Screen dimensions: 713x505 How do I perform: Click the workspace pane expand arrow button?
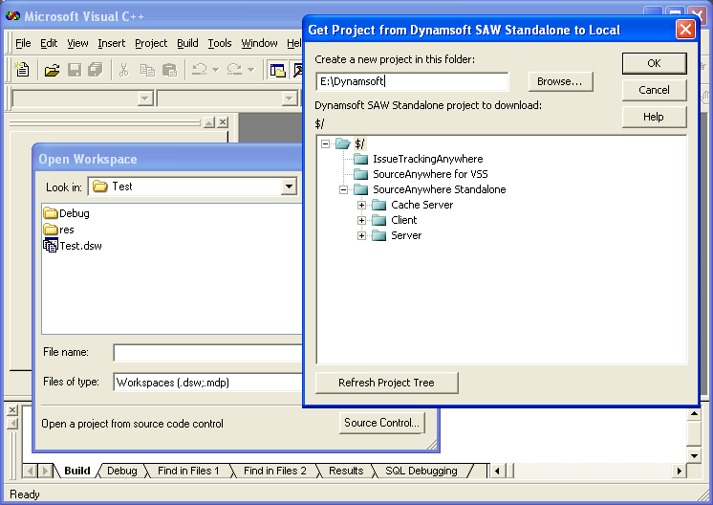click(208, 122)
